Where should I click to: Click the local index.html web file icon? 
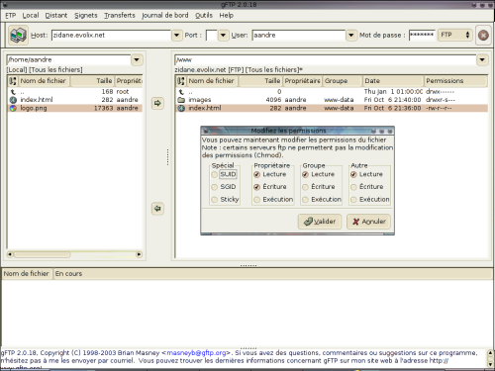pos(13,100)
